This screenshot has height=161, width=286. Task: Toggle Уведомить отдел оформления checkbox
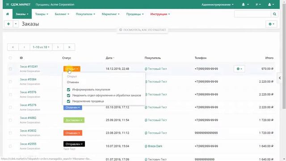[x=68, y=95]
